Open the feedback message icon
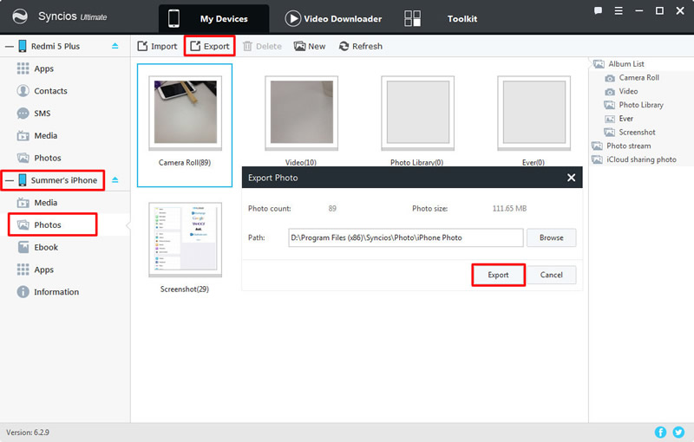The image size is (694, 442). coord(598,10)
